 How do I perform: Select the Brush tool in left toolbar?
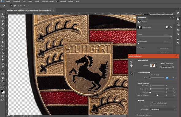point(2,39)
